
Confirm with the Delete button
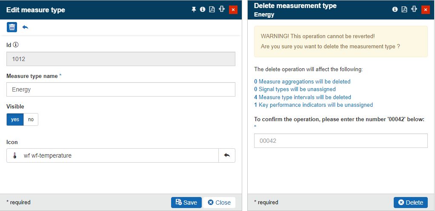click(410, 203)
